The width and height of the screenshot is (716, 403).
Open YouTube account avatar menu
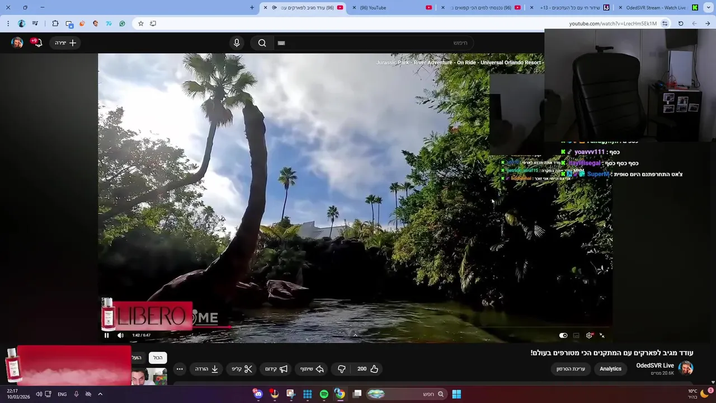coord(17,43)
